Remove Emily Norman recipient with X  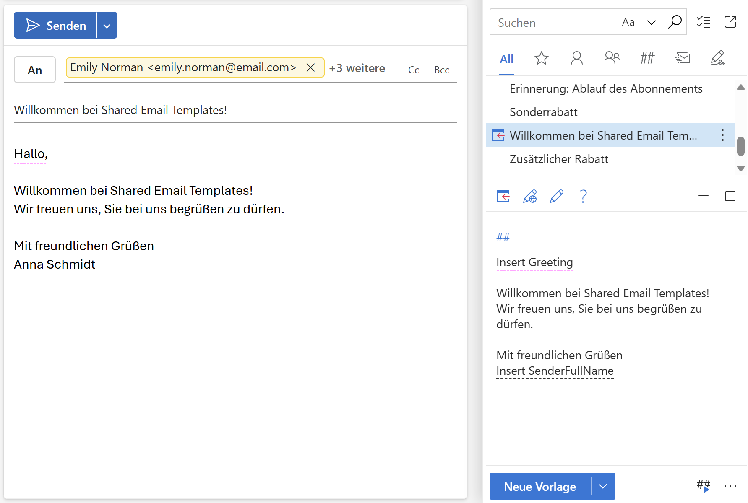pyautogui.click(x=310, y=67)
